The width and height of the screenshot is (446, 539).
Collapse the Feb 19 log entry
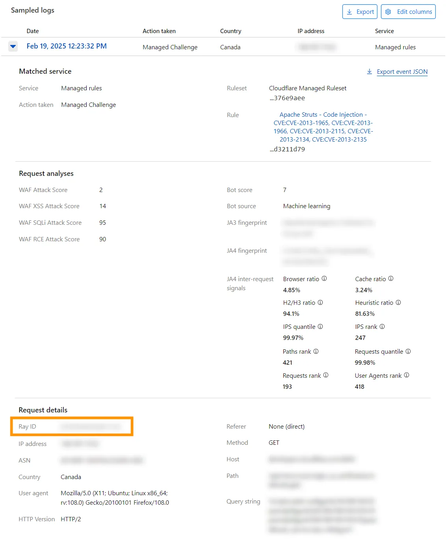13,46
